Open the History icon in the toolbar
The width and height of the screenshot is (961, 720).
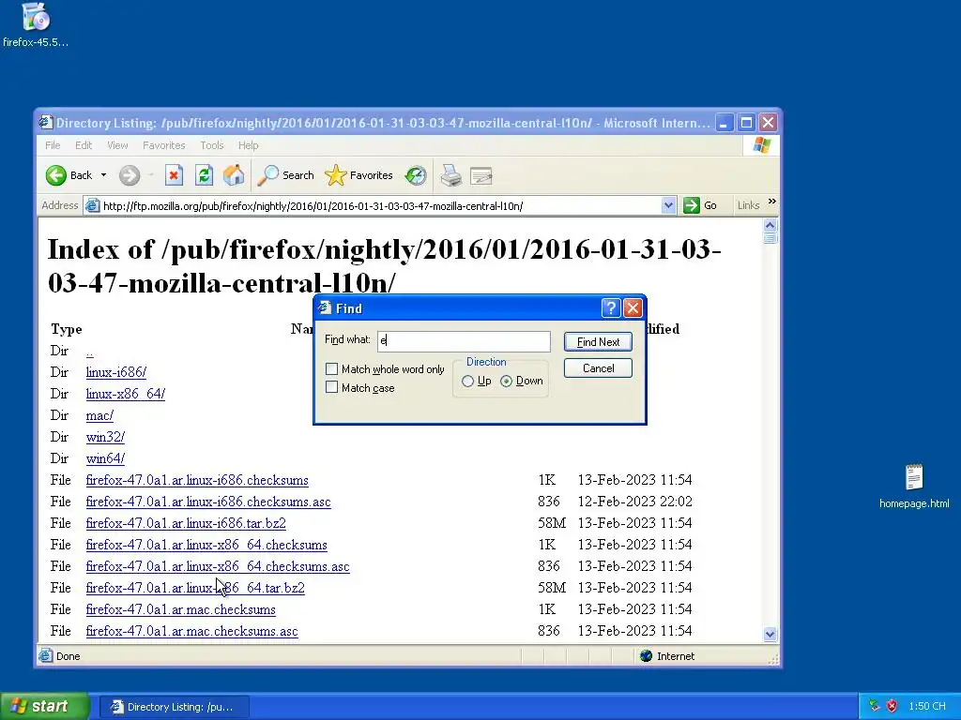click(416, 175)
